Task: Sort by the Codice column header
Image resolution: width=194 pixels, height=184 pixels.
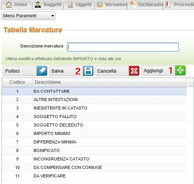Action: (x=17, y=82)
